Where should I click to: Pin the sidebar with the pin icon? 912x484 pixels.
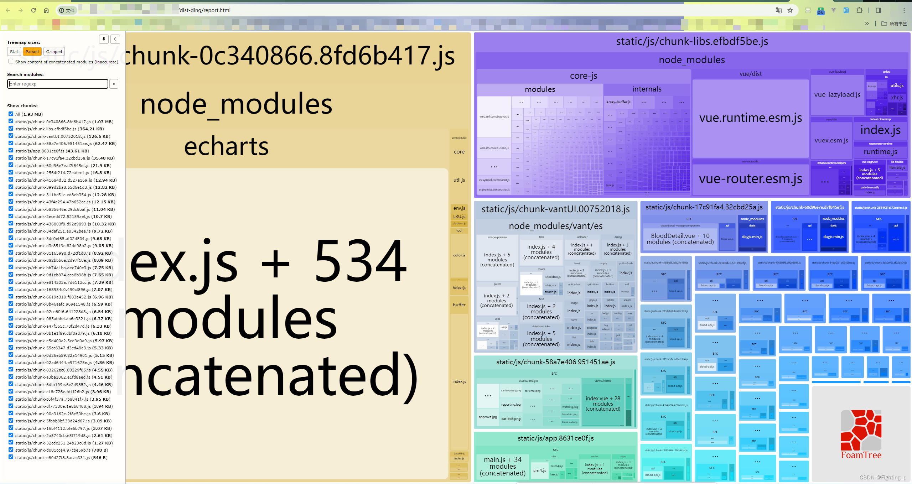(104, 39)
